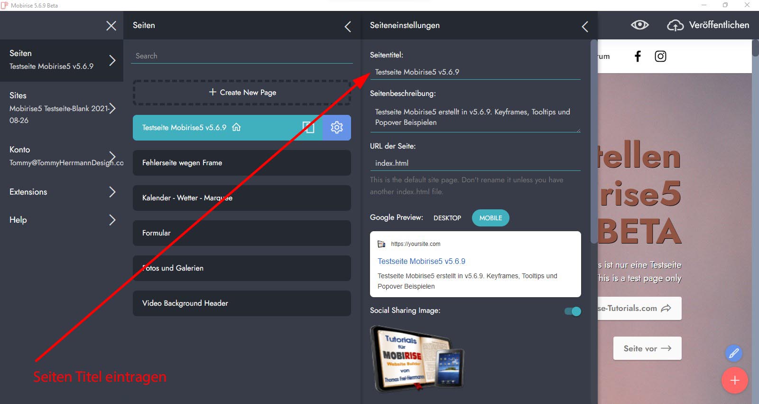This screenshot has width=759, height=404.
Task: Select MOBILE Google preview
Action: pyautogui.click(x=491, y=218)
